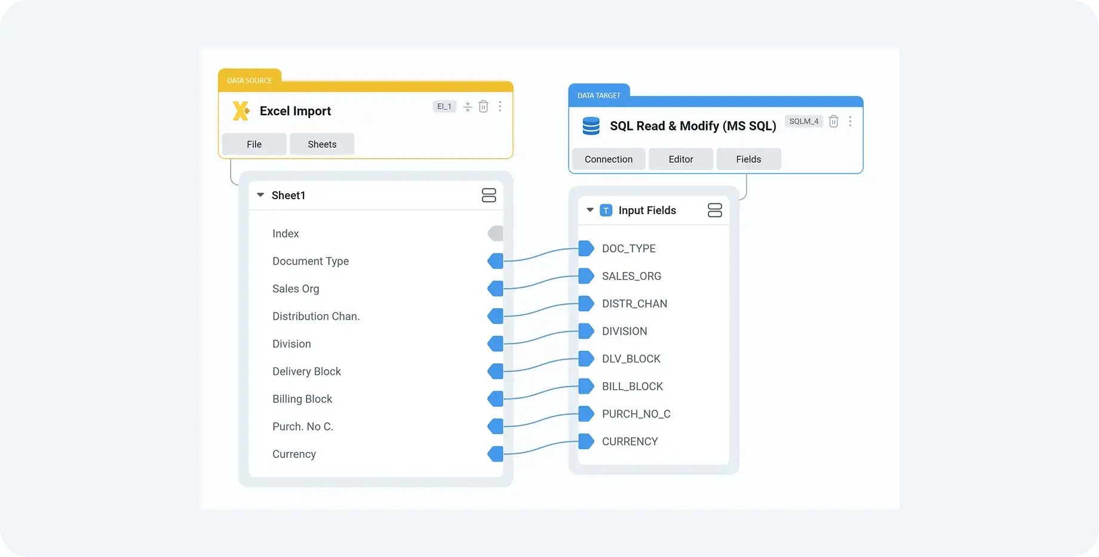Collapse the Sheet1 field list

(260, 195)
